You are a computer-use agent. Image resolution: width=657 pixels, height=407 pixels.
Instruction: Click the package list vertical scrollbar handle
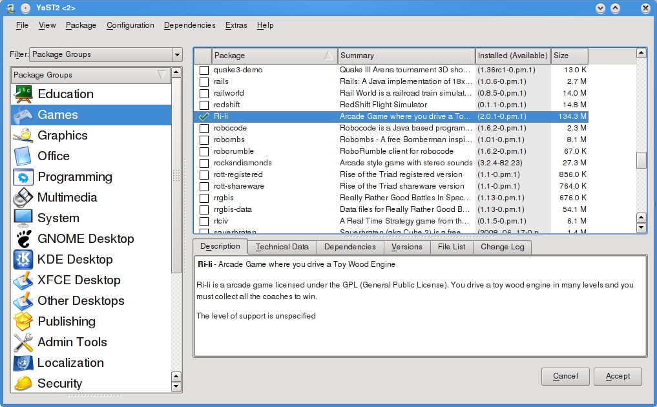pyautogui.click(x=641, y=160)
